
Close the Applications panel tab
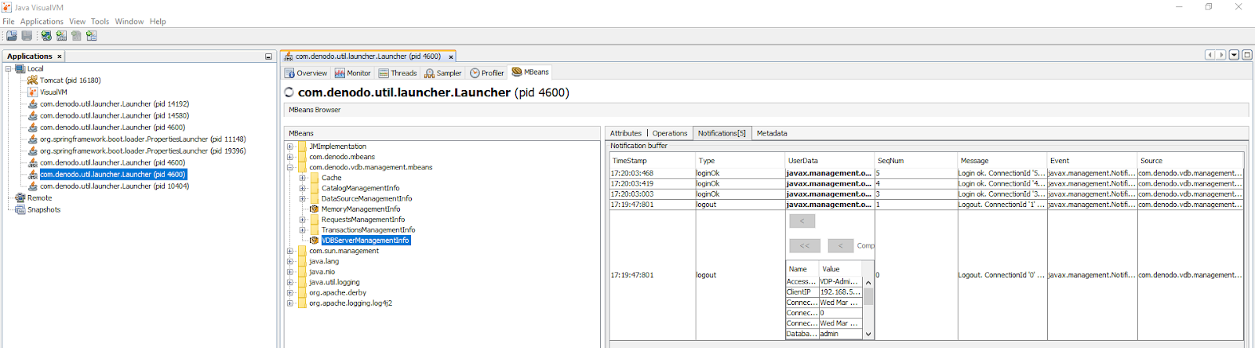59,56
